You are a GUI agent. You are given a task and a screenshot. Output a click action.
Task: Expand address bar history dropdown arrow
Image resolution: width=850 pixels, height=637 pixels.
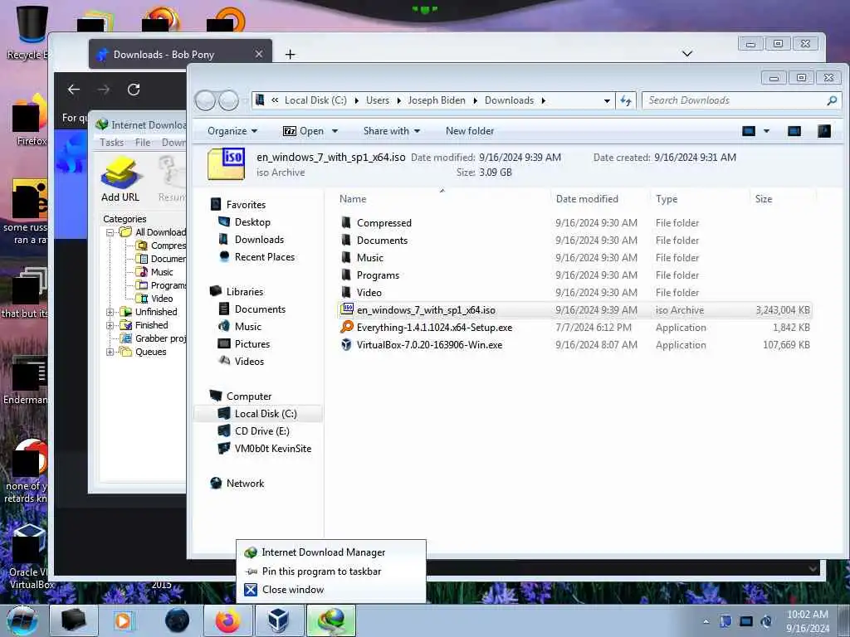[607, 100]
